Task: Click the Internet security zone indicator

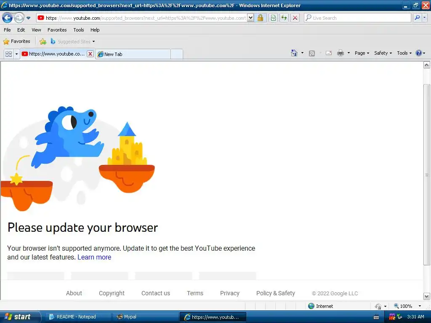Action: click(x=320, y=306)
